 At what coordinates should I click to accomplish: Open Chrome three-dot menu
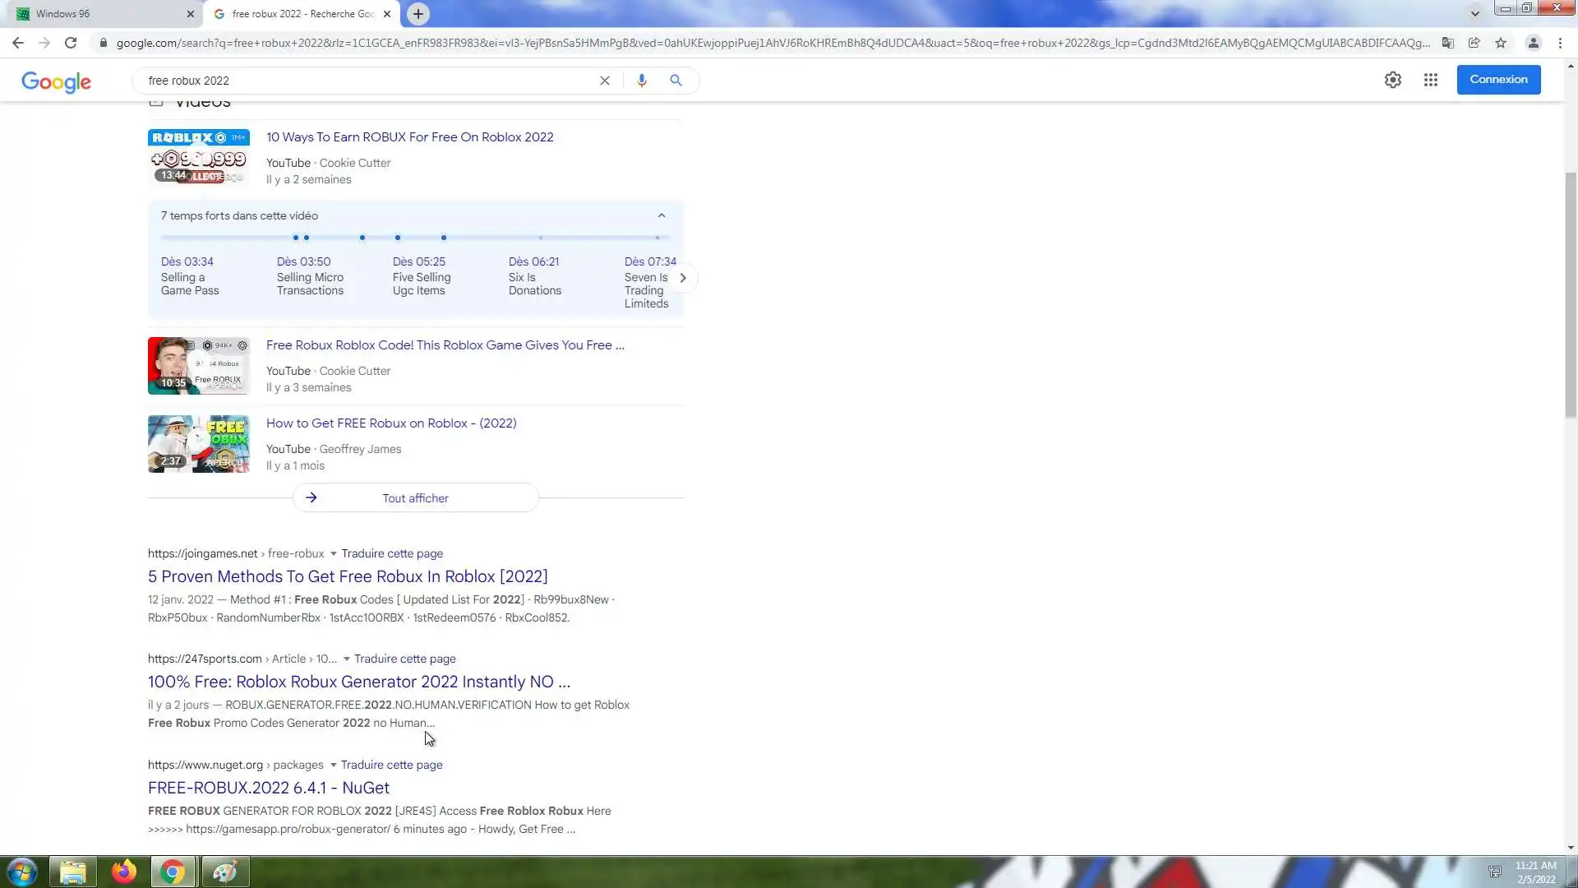pos(1560,43)
